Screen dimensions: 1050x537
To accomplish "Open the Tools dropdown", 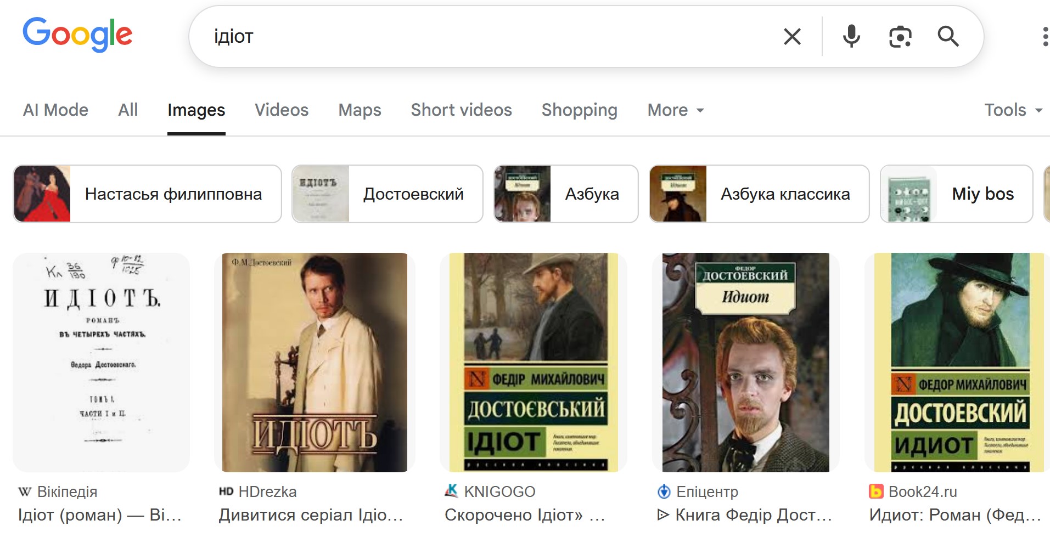I will 1013,110.
